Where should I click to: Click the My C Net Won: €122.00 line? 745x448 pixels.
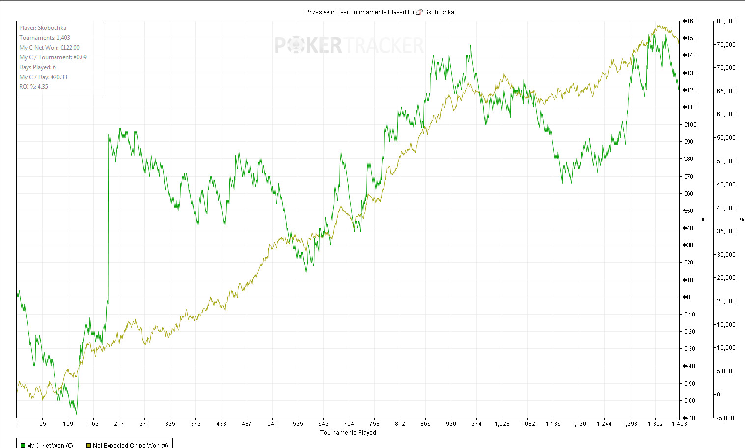[49, 48]
